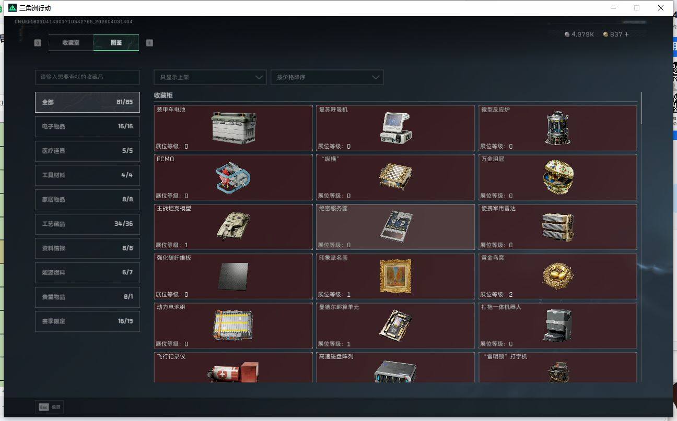Click the E key shortcut icon
Image resolution: width=677 pixels, height=421 pixels.
coord(149,43)
